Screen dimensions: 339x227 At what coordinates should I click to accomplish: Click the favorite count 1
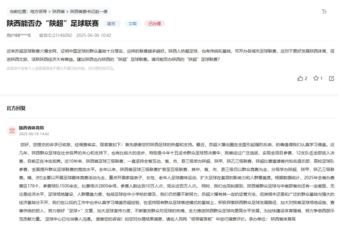tap(321, 78)
